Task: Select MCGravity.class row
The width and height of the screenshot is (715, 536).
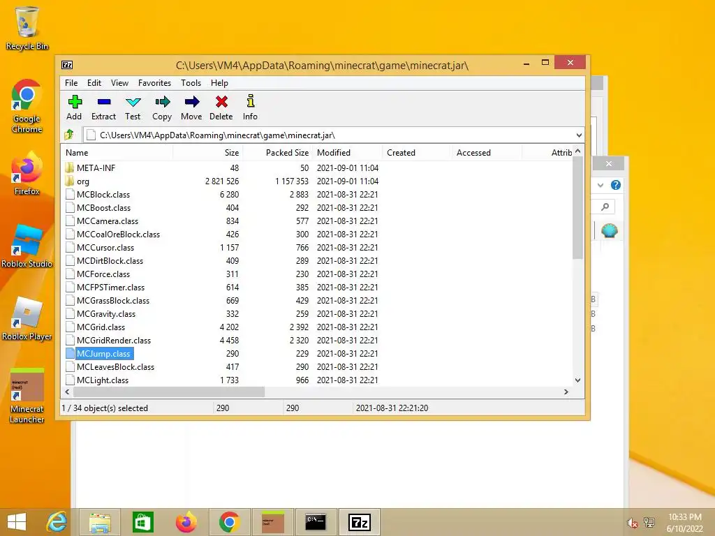Action: 317,313
